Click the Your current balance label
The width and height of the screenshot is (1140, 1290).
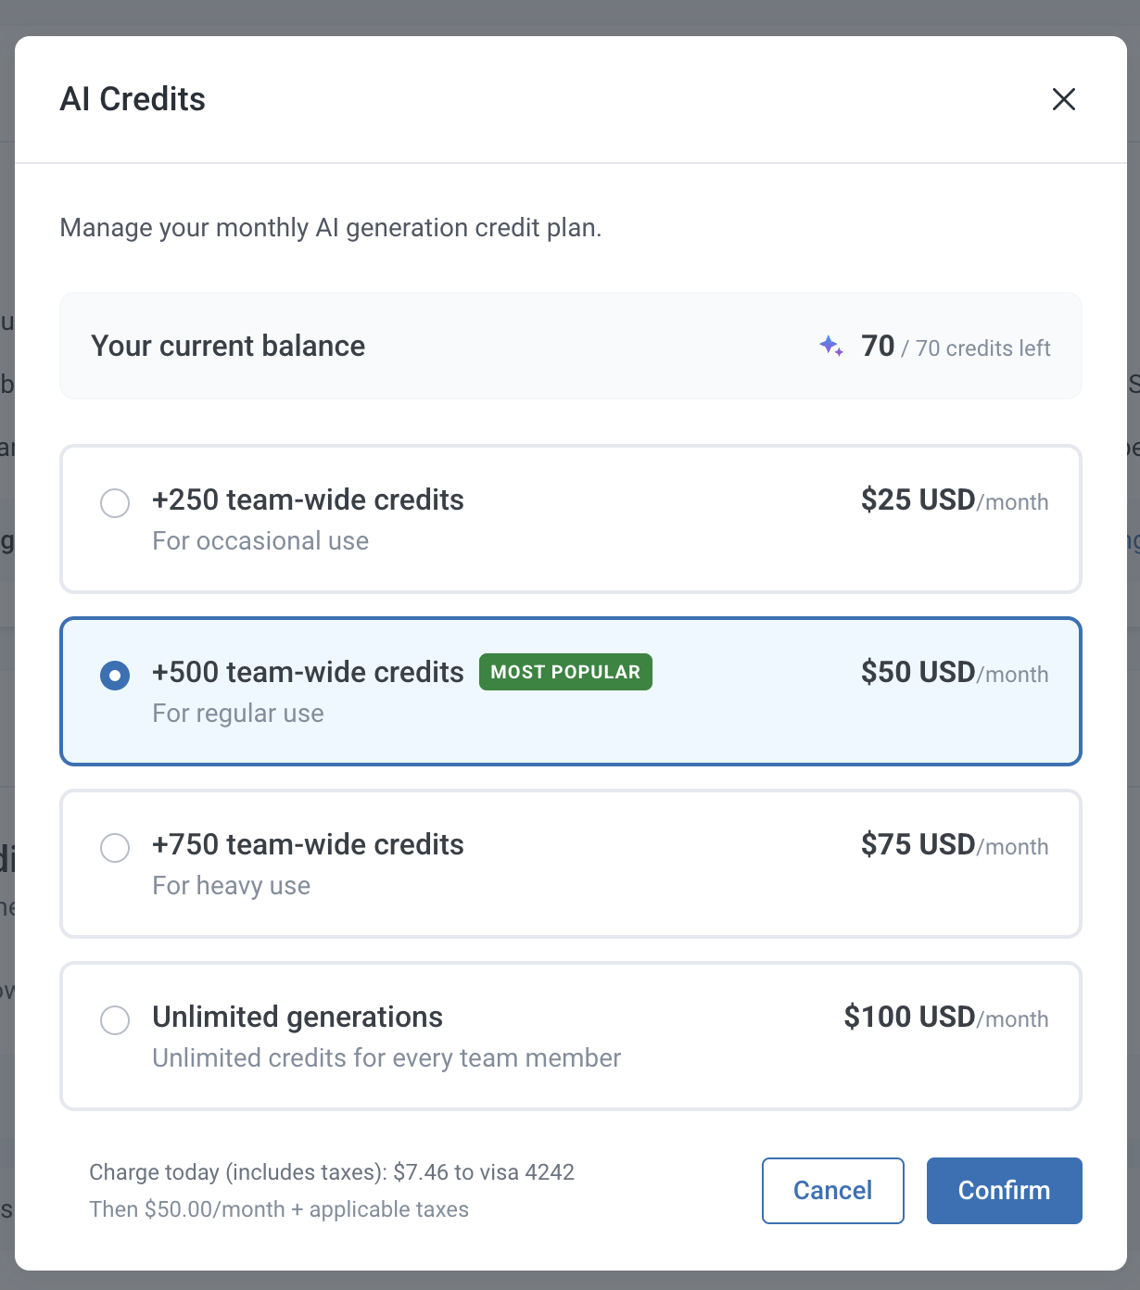pos(228,346)
